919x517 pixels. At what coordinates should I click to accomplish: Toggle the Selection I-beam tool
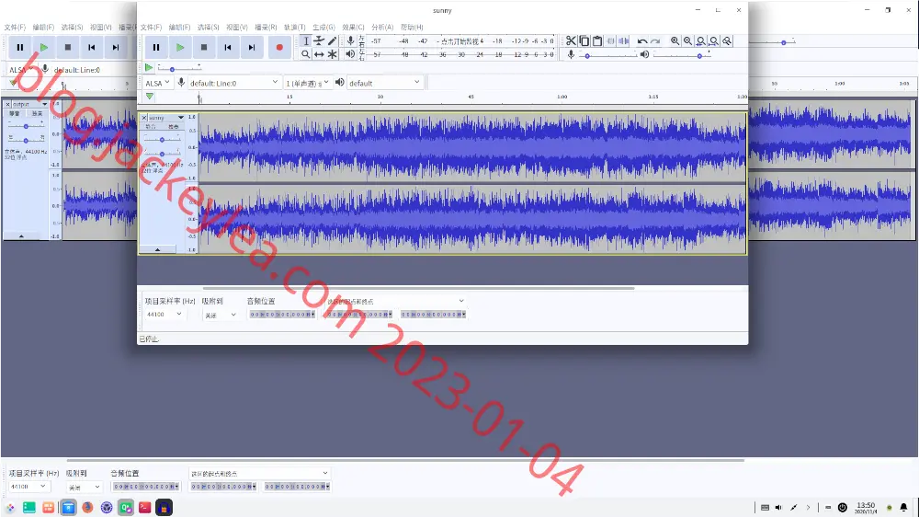click(x=306, y=40)
